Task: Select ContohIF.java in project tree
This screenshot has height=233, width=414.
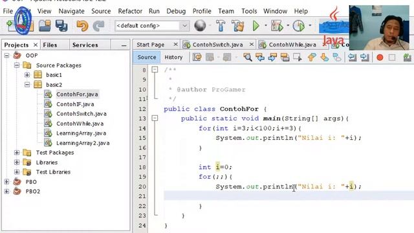Action: pyautogui.click(x=75, y=104)
